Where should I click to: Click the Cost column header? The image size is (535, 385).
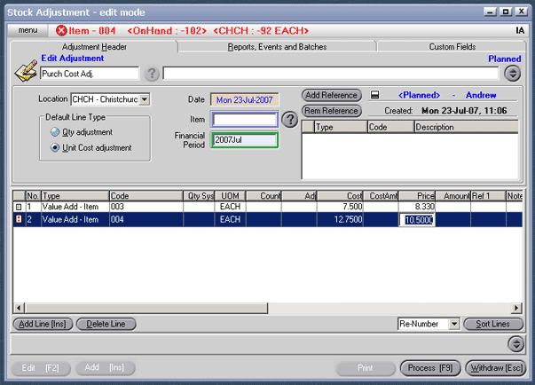(341, 196)
